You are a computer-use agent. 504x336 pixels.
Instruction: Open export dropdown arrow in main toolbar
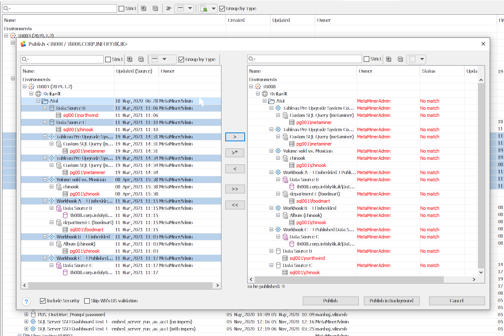pos(213,9)
